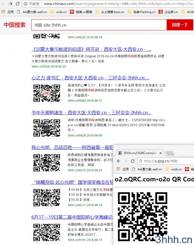Open 应用 apps icon in popup window
Viewport: 194px width, 245px height.
coord(123,169)
